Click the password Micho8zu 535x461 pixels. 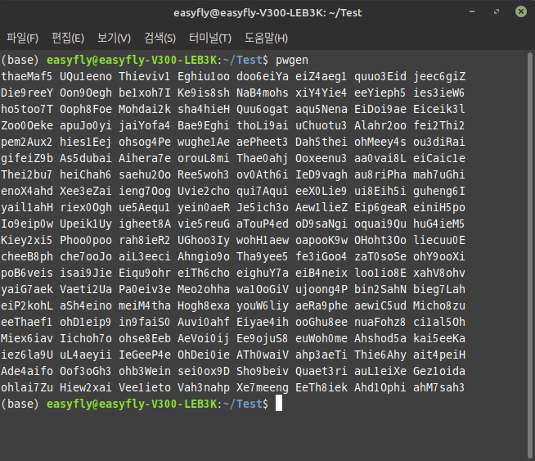pyautogui.click(x=439, y=306)
